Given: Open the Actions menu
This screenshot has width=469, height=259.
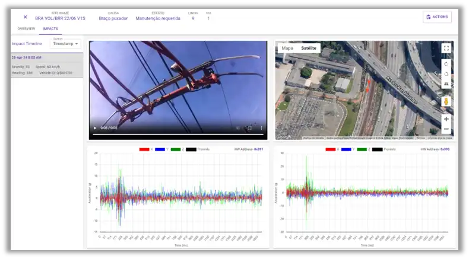Looking at the screenshot, I should pyautogui.click(x=437, y=17).
